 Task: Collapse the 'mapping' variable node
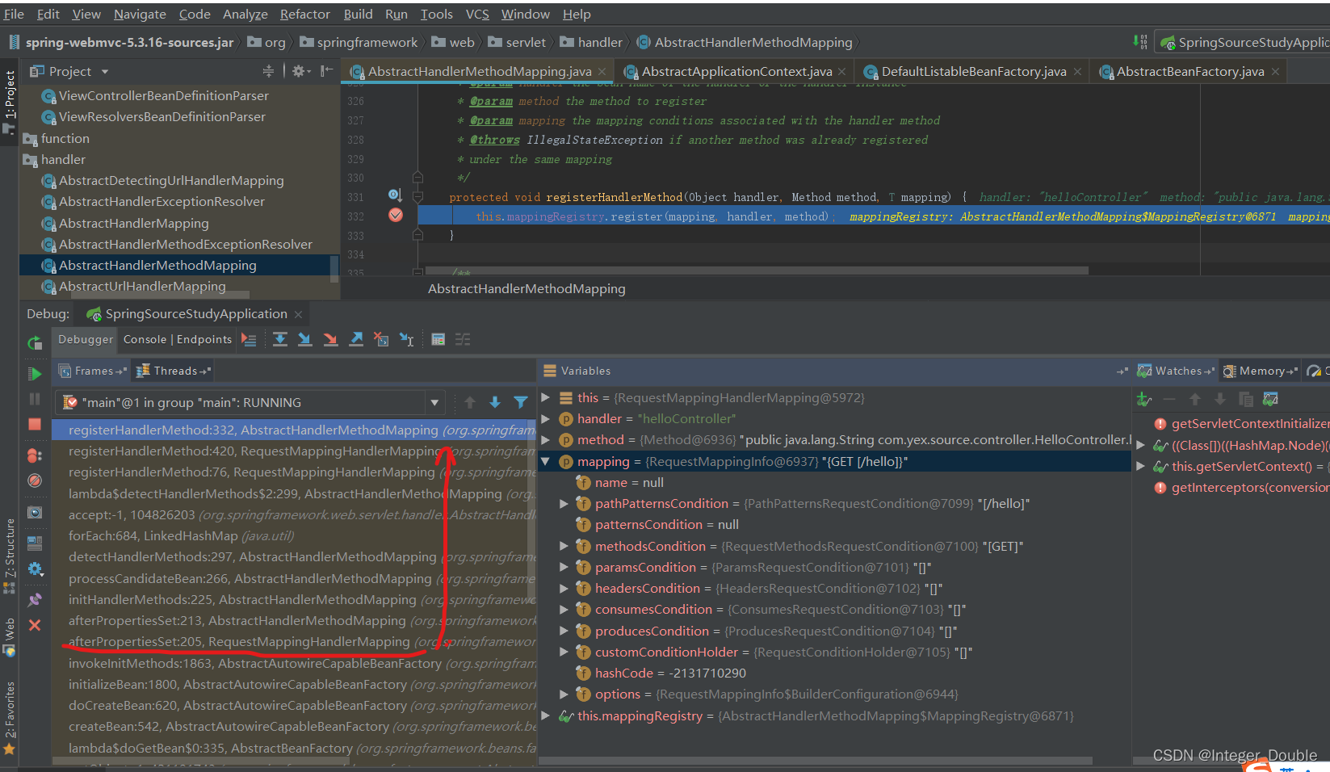click(546, 461)
